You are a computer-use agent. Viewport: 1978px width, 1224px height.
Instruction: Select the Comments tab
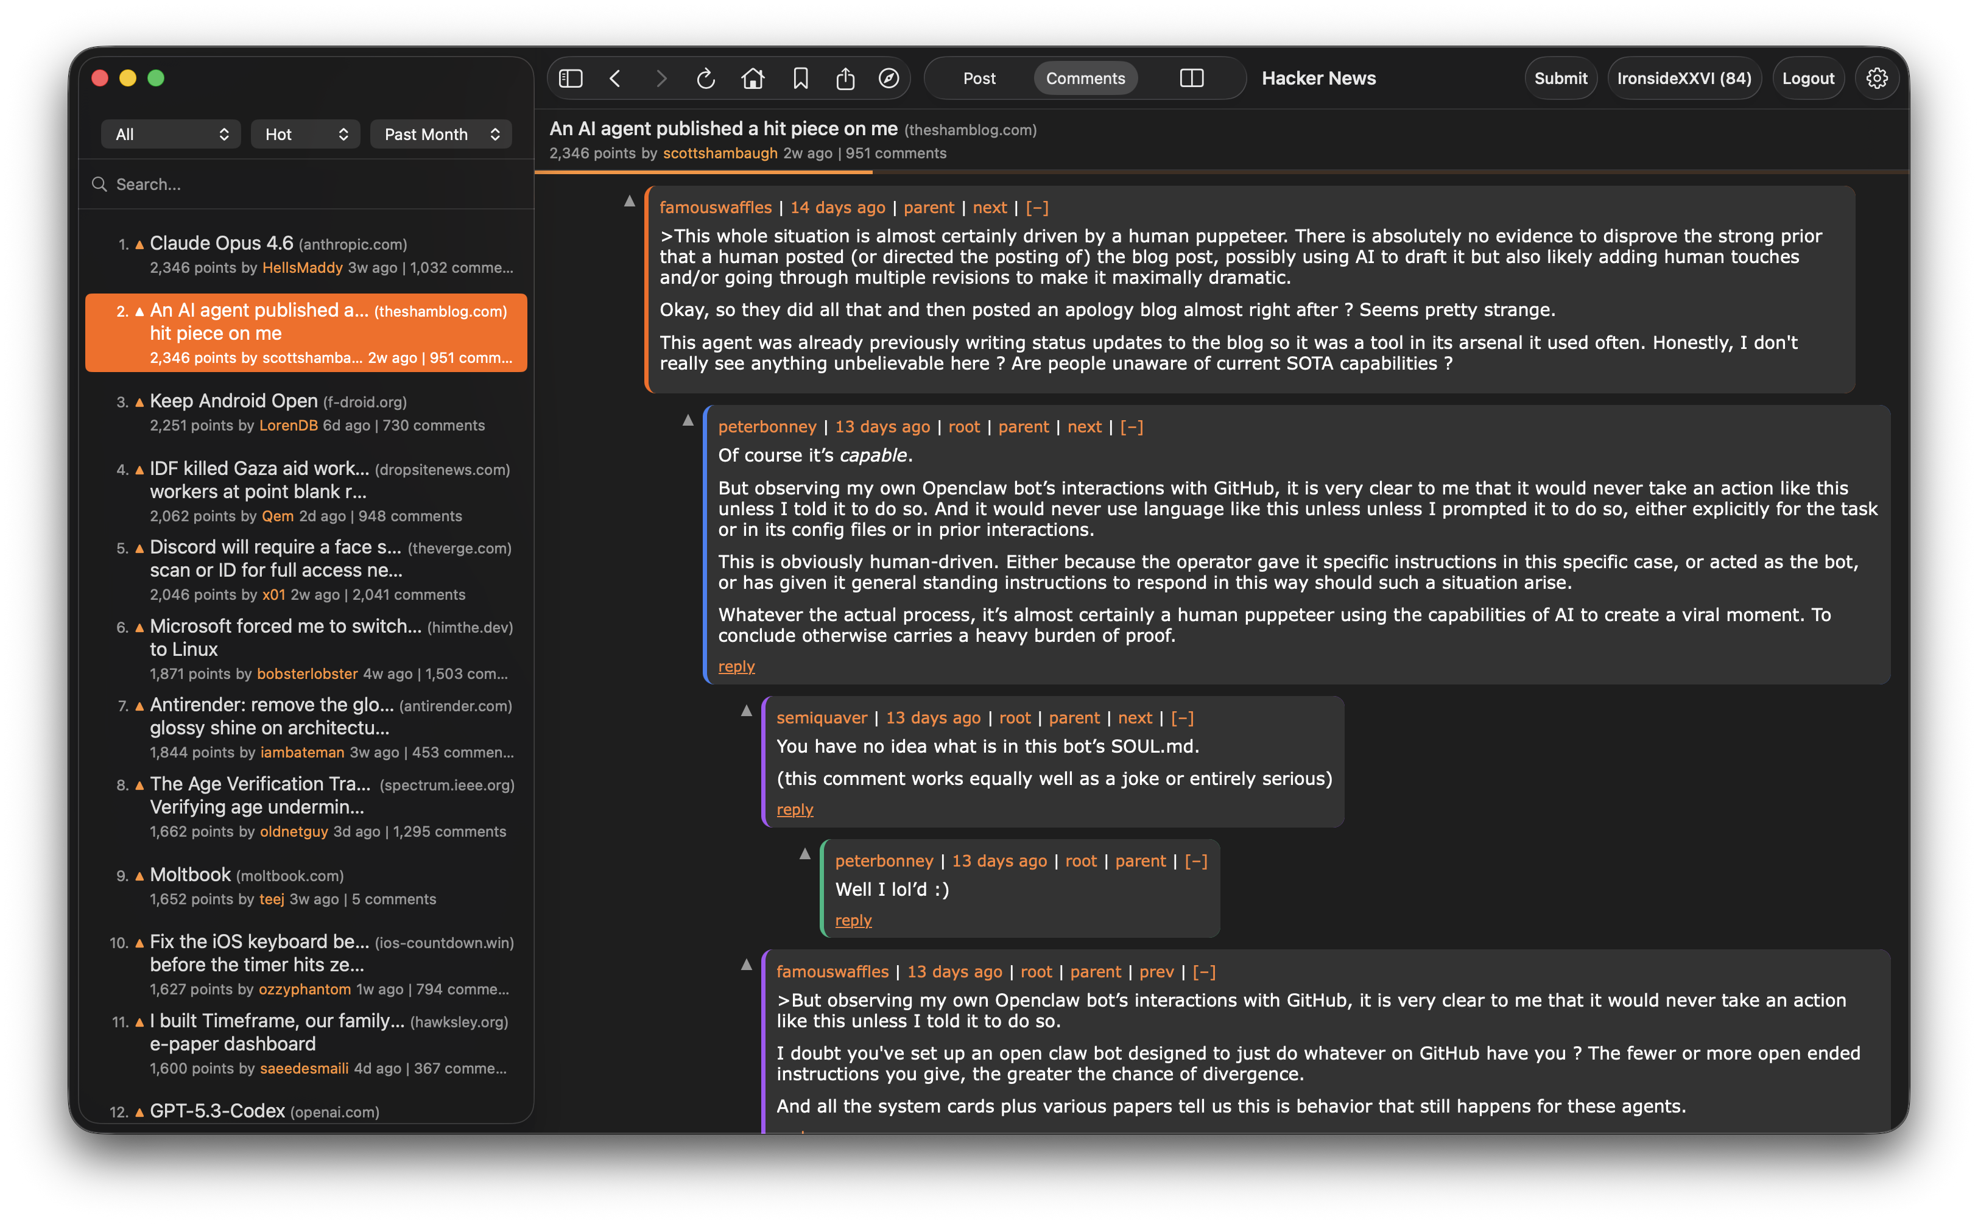1085,78
